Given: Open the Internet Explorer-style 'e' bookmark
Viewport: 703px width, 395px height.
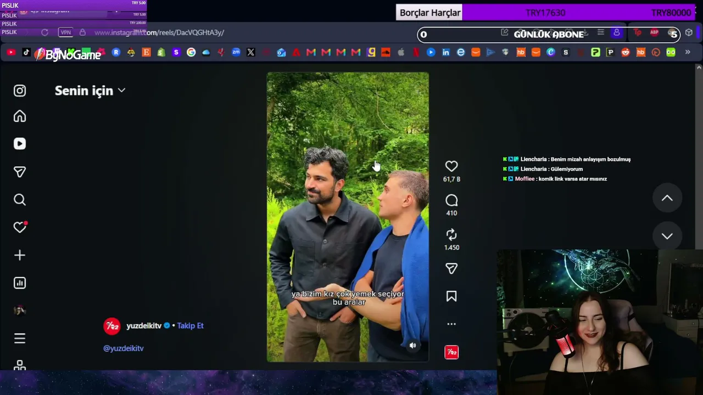Looking at the screenshot, I should 461,52.
